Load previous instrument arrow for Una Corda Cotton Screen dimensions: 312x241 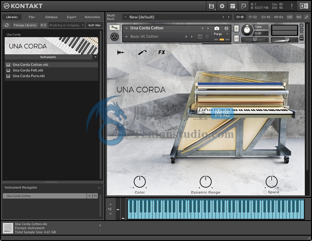202,28
